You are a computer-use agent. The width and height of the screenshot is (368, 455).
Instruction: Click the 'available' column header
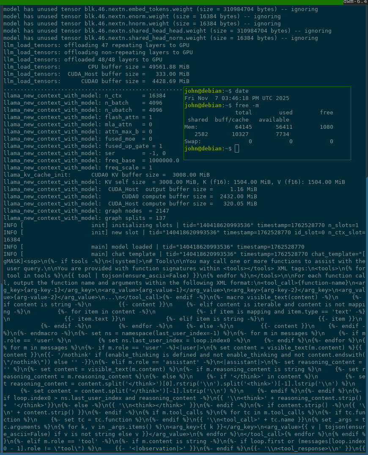point(274,119)
